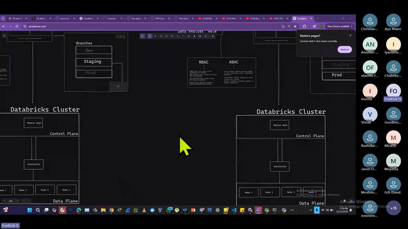Screen dimensions: 408x229
Task: Click the right cluster's Master Node box
Action: point(279,125)
